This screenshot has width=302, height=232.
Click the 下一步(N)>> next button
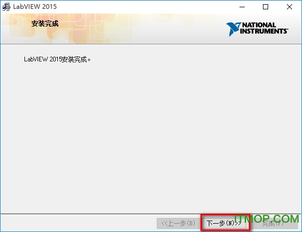pos(224,223)
